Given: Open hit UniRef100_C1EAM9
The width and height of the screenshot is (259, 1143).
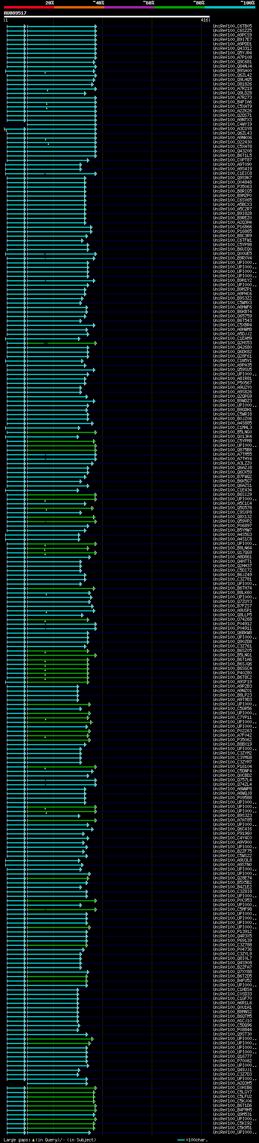Looking at the screenshot, I should 232,339.
